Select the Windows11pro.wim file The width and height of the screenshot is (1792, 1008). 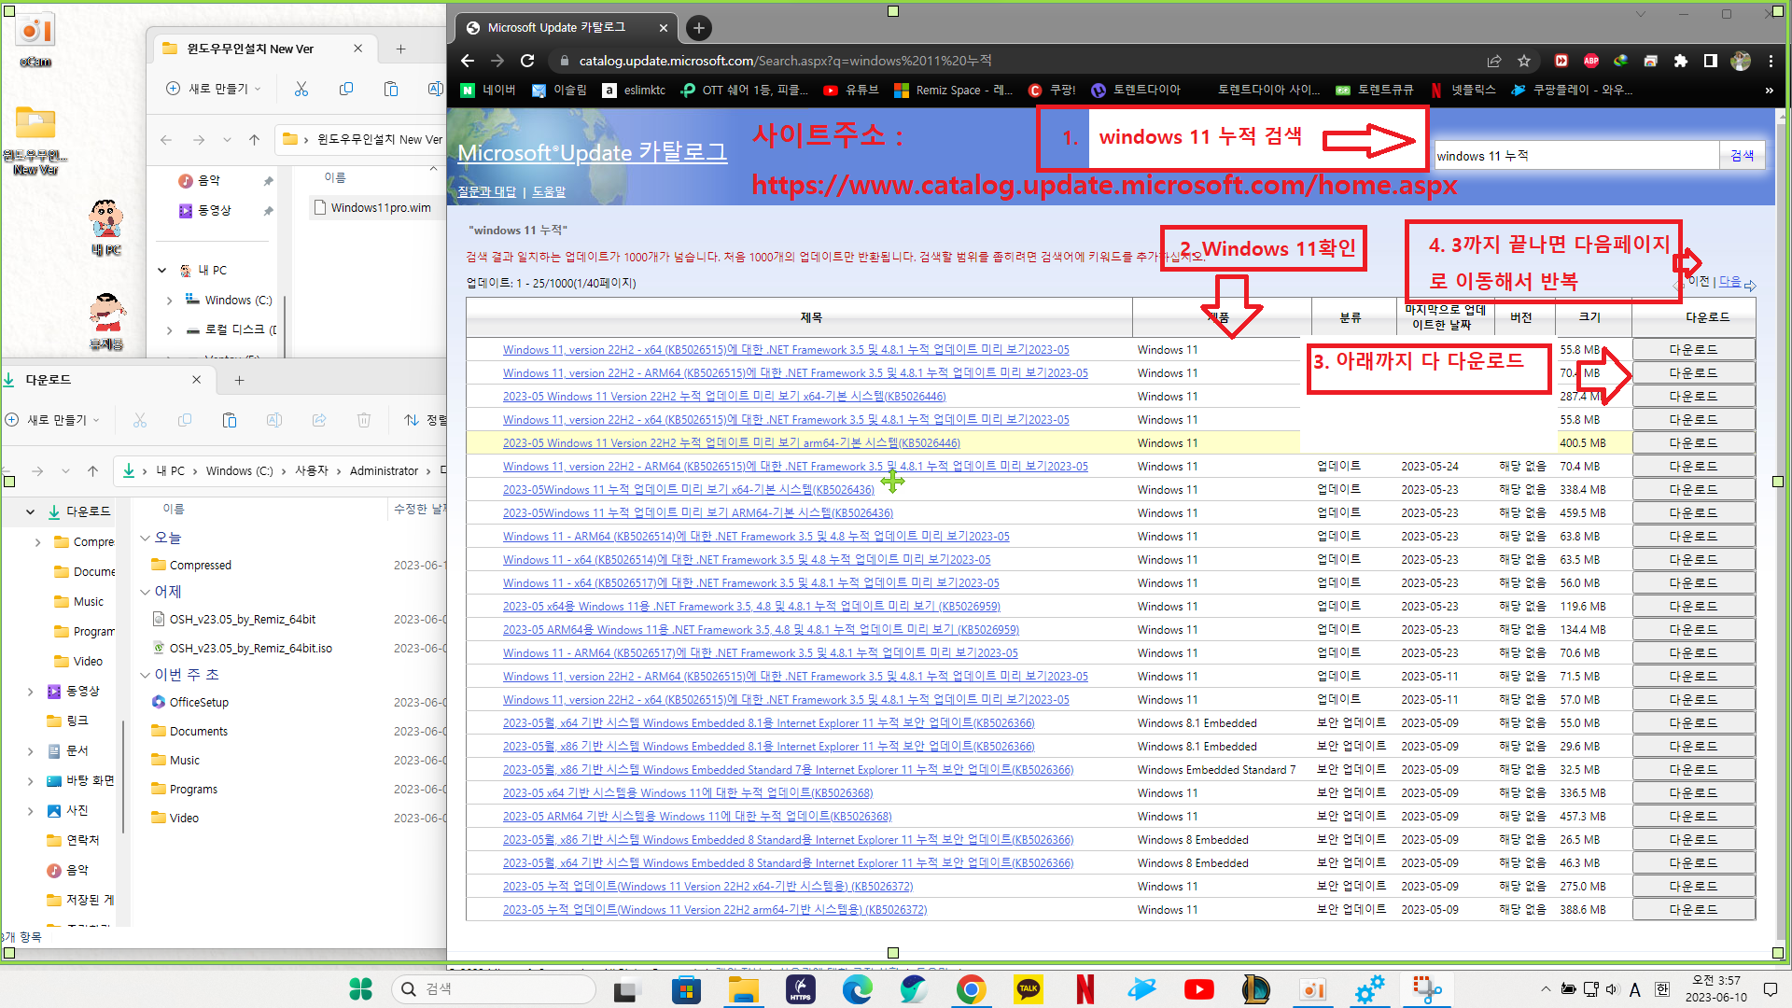tap(373, 207)
